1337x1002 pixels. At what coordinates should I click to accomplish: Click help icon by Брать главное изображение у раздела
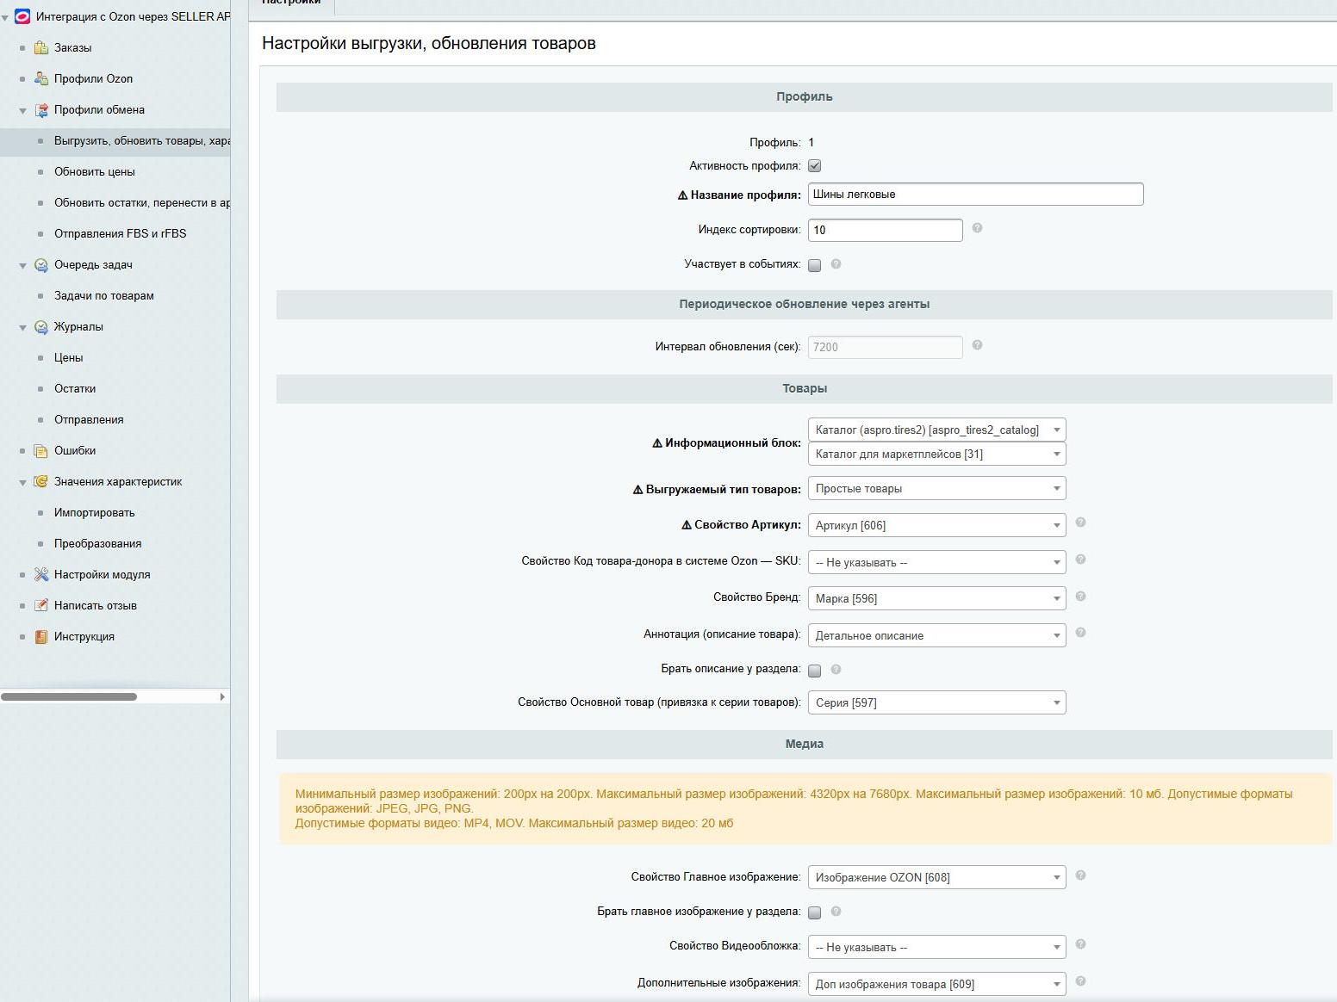[836, 912]
